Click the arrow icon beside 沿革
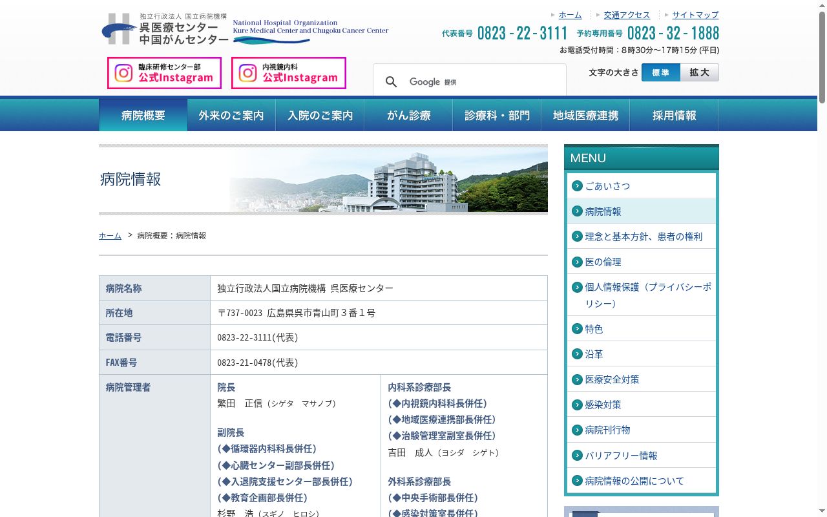827x517 pixels. coord(578,353)
